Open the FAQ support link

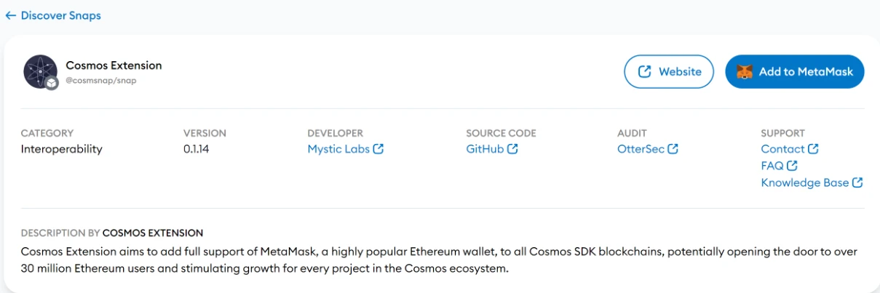772,166
